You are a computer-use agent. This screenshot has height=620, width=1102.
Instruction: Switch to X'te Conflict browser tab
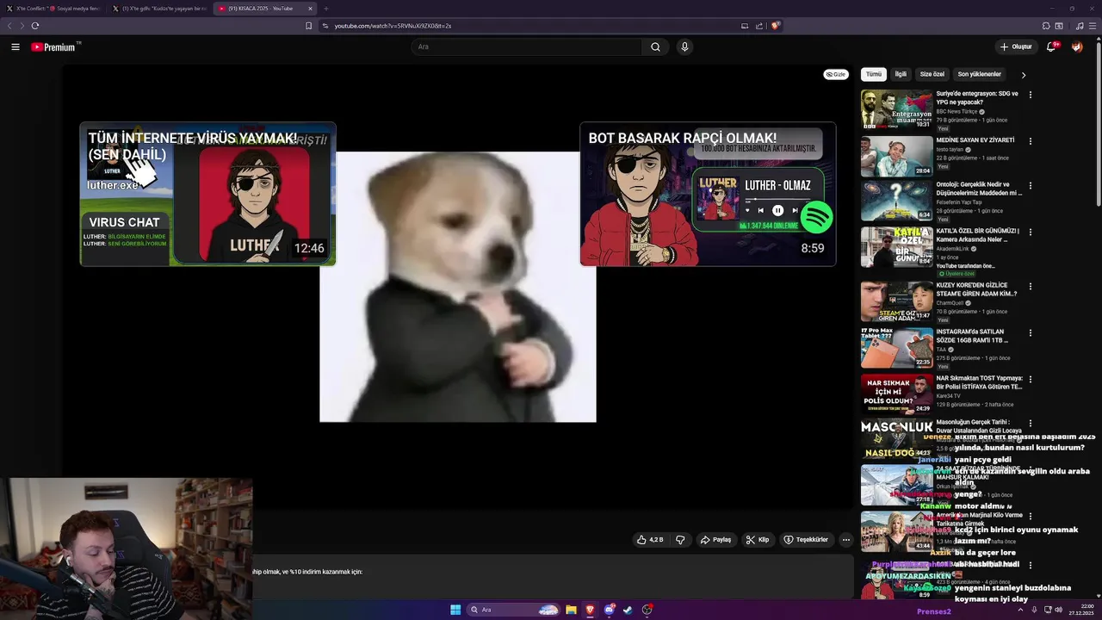click(x=53, y=9)
